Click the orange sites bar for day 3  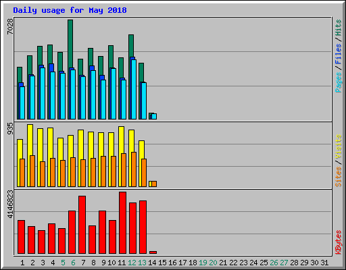click(43, 174)
